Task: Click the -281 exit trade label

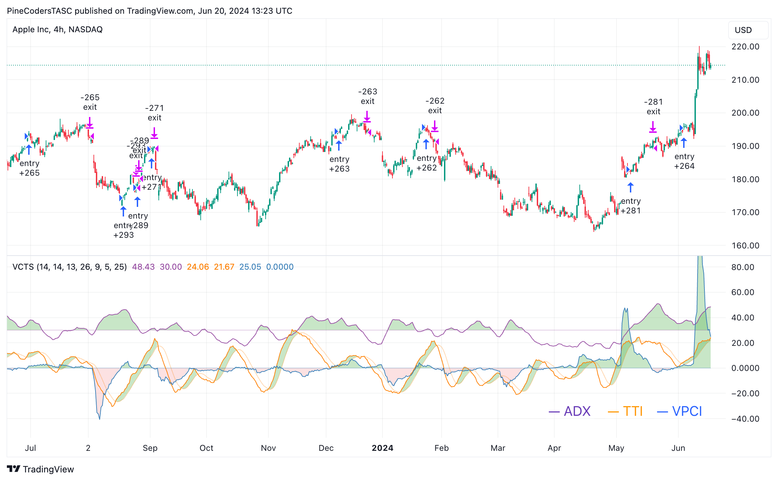Action: (653, 107)
